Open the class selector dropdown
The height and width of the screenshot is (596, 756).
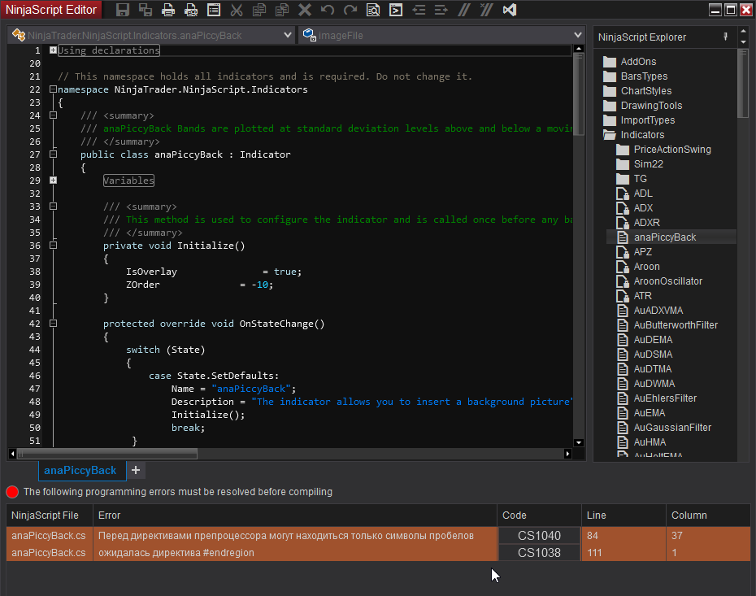[288, 36]
